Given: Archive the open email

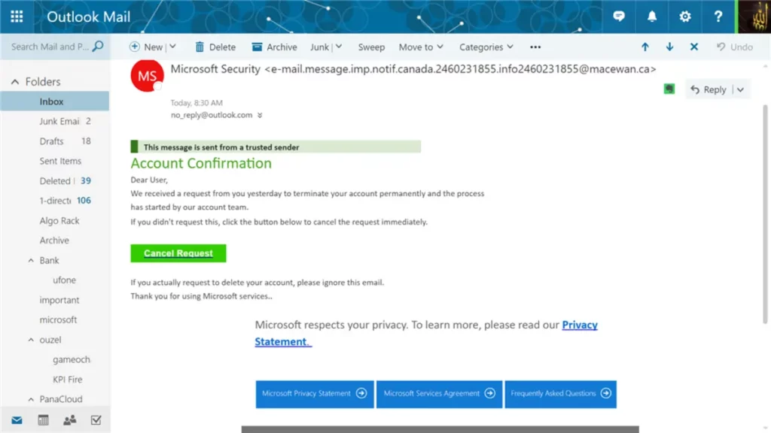Looking at the screenshot, I should [274, 47].
